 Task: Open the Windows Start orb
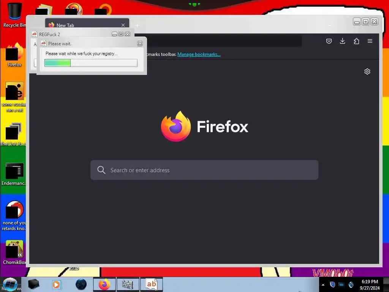(x=10, y=284)
